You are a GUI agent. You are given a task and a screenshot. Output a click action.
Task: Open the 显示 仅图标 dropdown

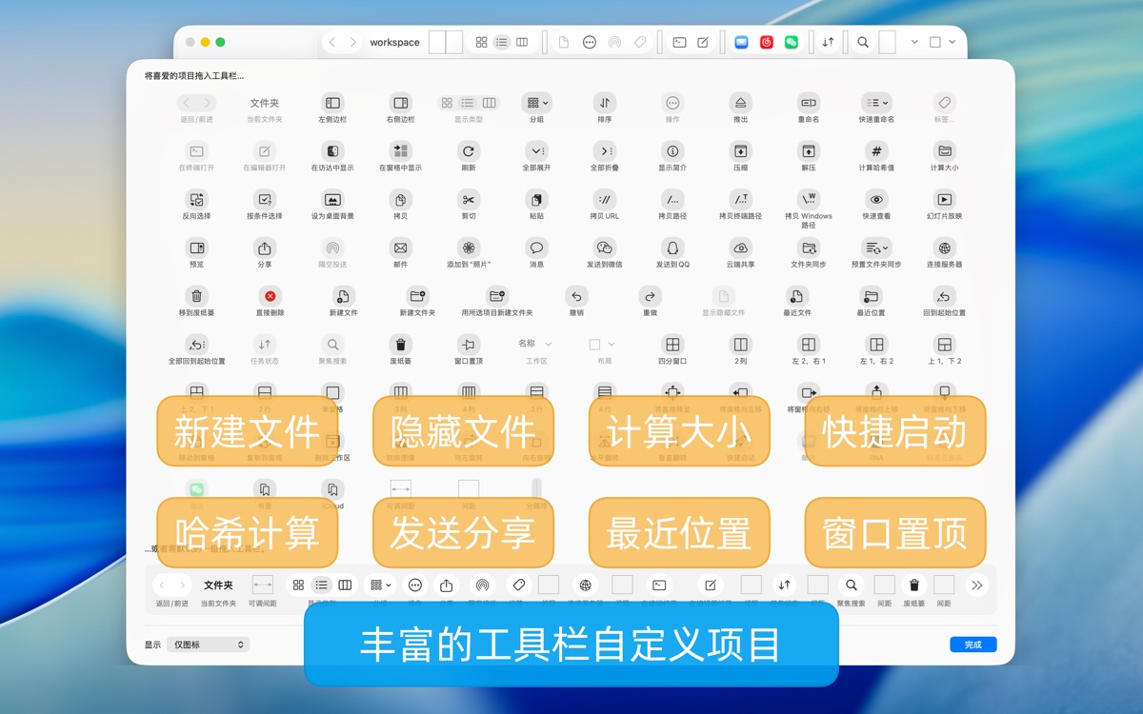[208, 645]
